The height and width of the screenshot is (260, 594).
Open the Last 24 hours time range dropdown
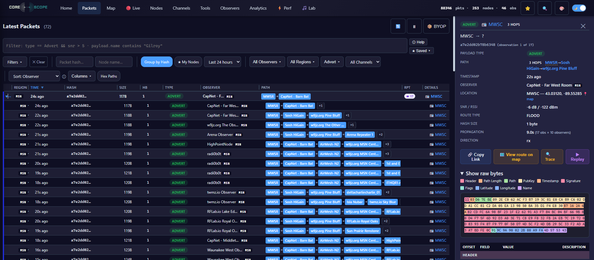click(x=223, y=62)
